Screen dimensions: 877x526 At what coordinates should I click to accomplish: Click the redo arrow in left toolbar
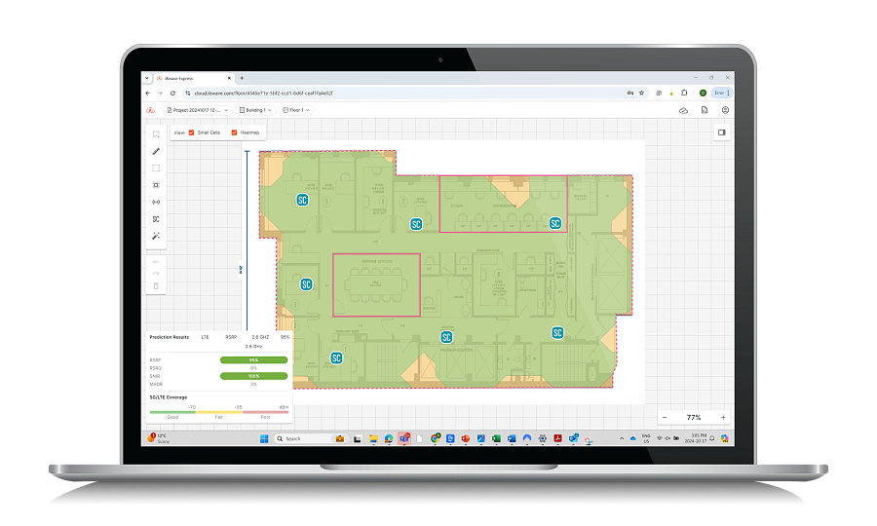pyautogui.click(x=156, y=274)
